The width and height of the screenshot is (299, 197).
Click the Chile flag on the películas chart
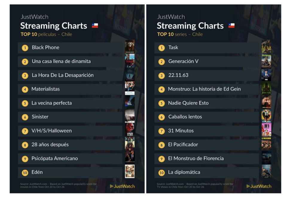coord(95,26)
